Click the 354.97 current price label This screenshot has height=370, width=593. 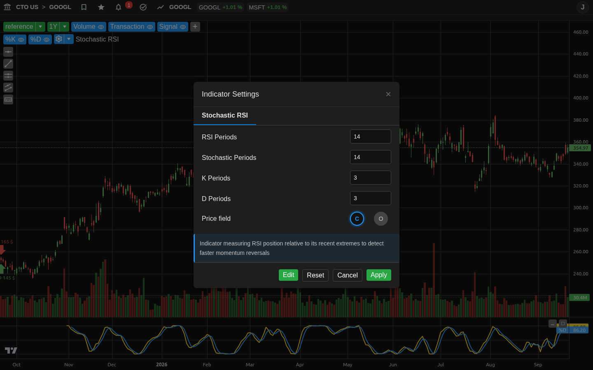(580, 148)
